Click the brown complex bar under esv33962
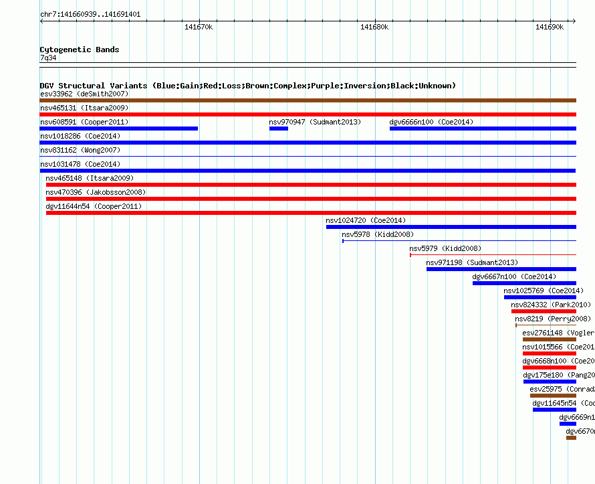Viewport: 595px width, 484px height. (x=308, y=100)
